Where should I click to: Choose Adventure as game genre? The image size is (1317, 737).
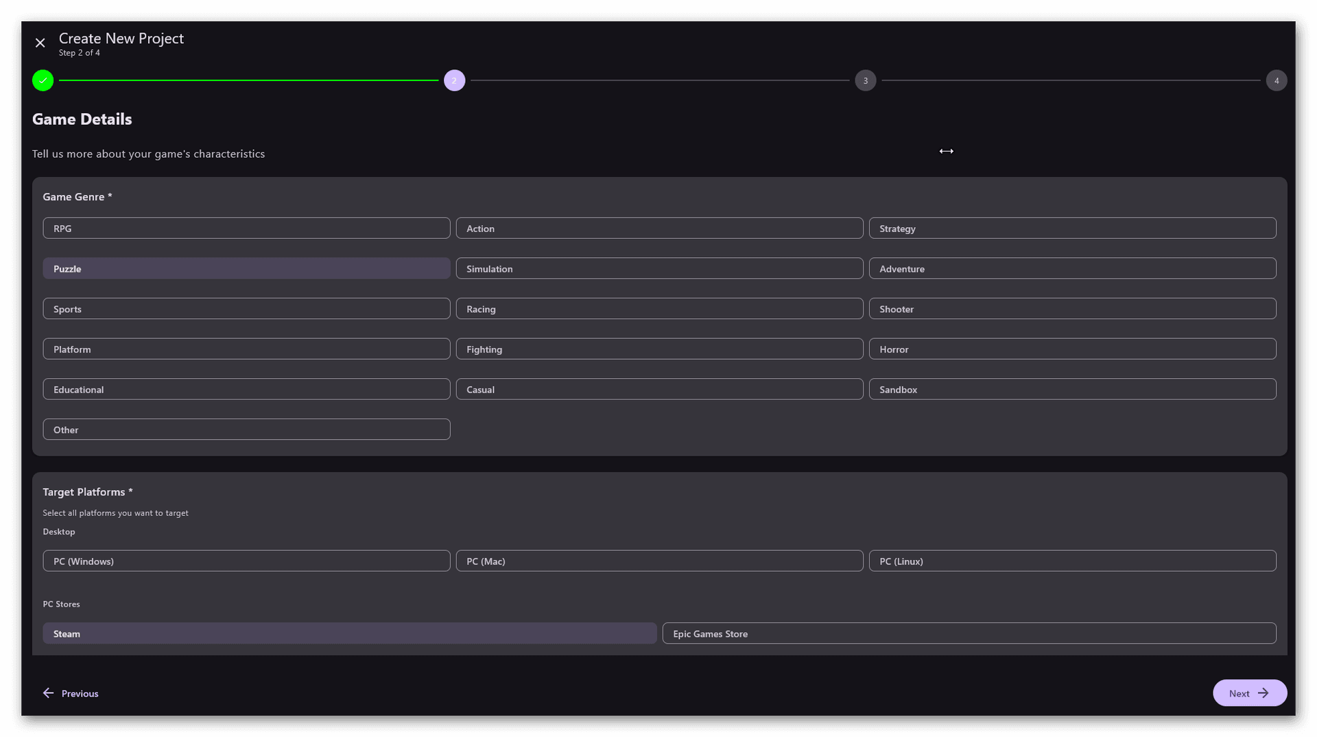(x=1072, y=268)
